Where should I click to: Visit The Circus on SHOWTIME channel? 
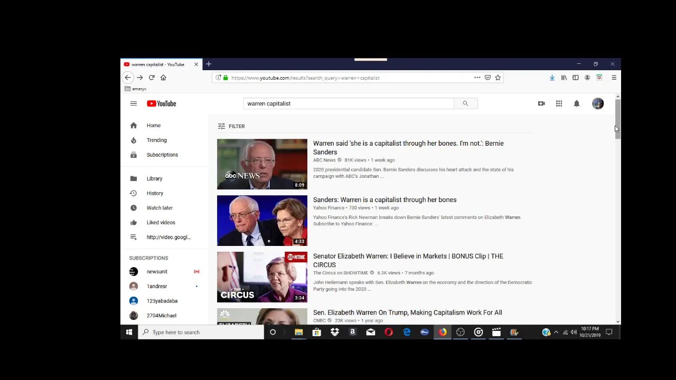pos(341,273)
